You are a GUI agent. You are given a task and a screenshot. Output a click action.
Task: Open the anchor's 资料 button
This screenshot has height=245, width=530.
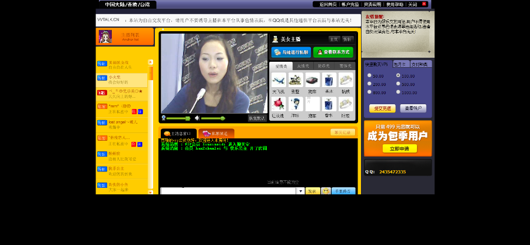(x=347, y=39)
